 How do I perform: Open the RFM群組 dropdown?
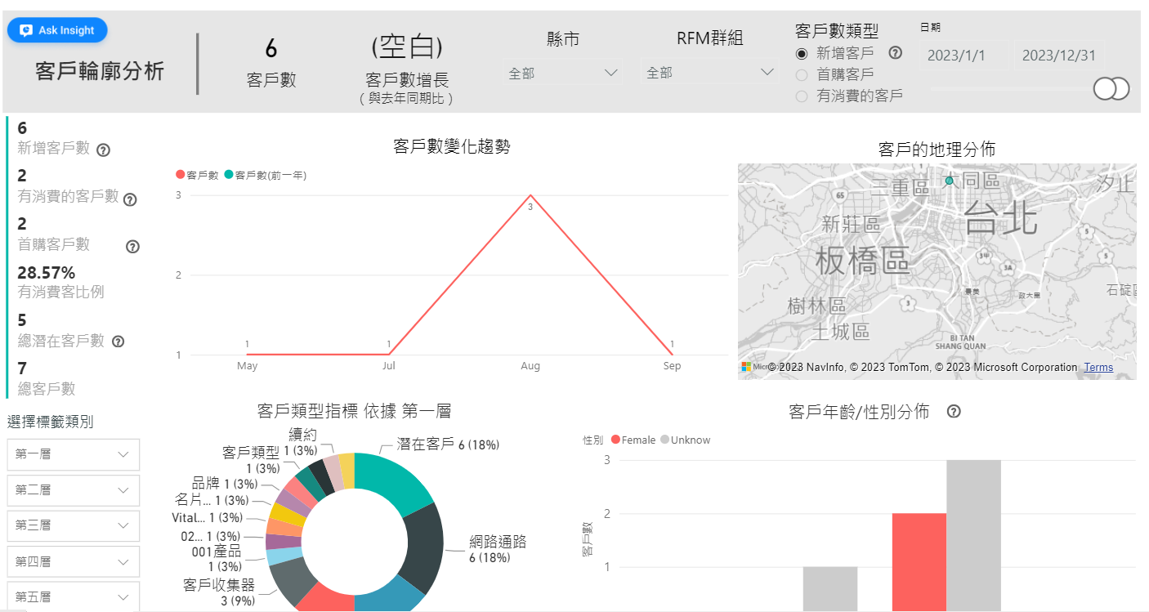[709, 74]
